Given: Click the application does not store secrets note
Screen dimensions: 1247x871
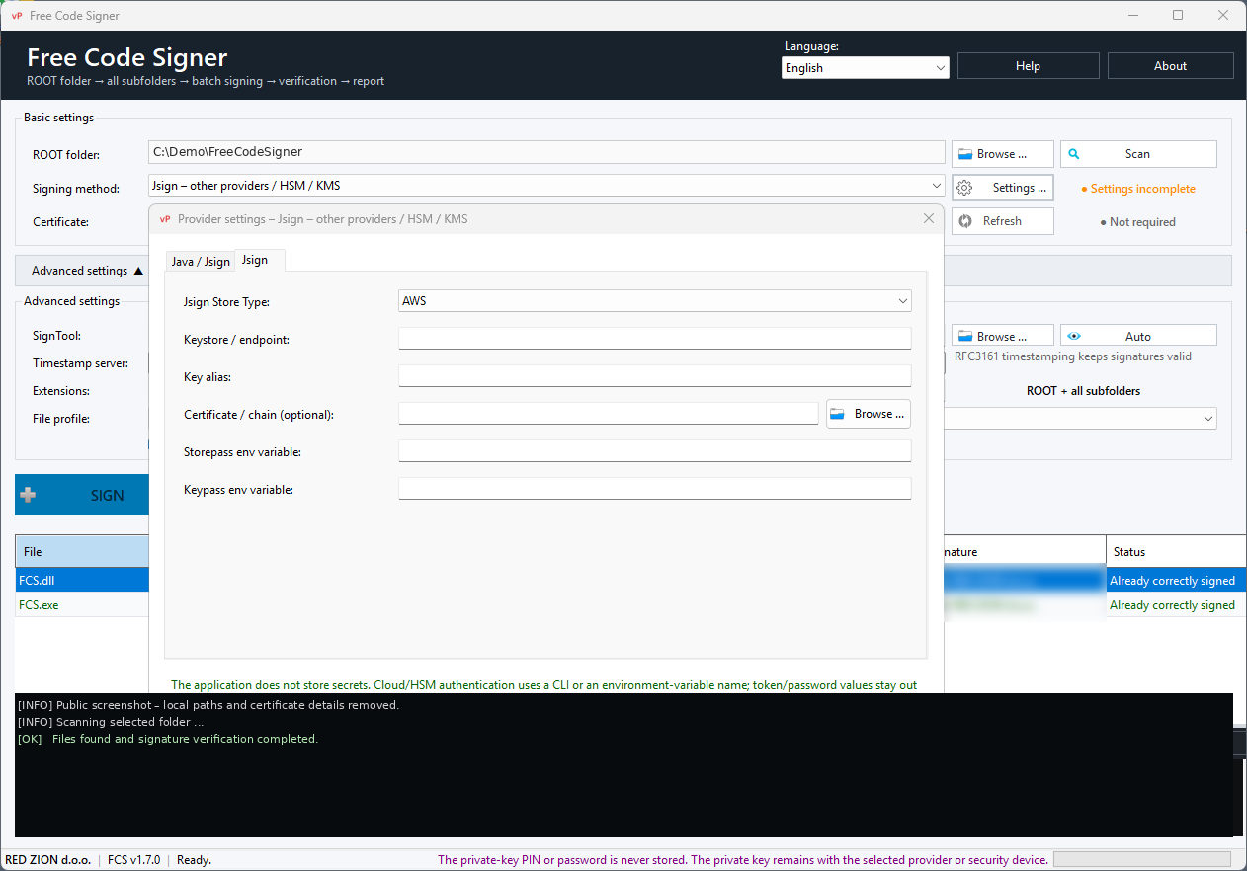Looking at the screenshot, I should point(544,684).
